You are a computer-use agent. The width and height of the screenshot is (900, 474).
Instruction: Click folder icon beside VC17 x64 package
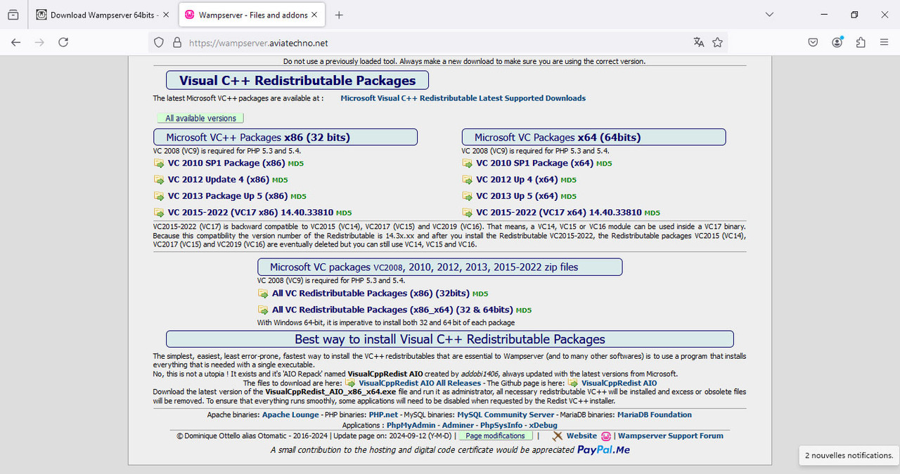click(468, 212)
